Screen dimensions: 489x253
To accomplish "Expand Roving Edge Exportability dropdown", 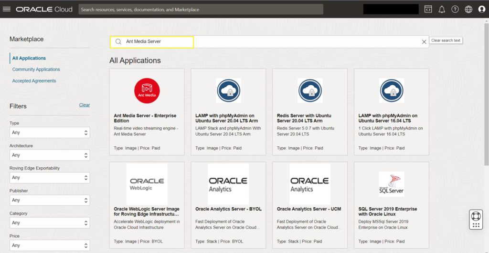I will (x=50, y=178).
